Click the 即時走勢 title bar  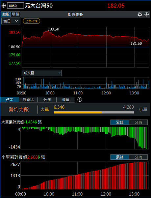pos(75,15)
